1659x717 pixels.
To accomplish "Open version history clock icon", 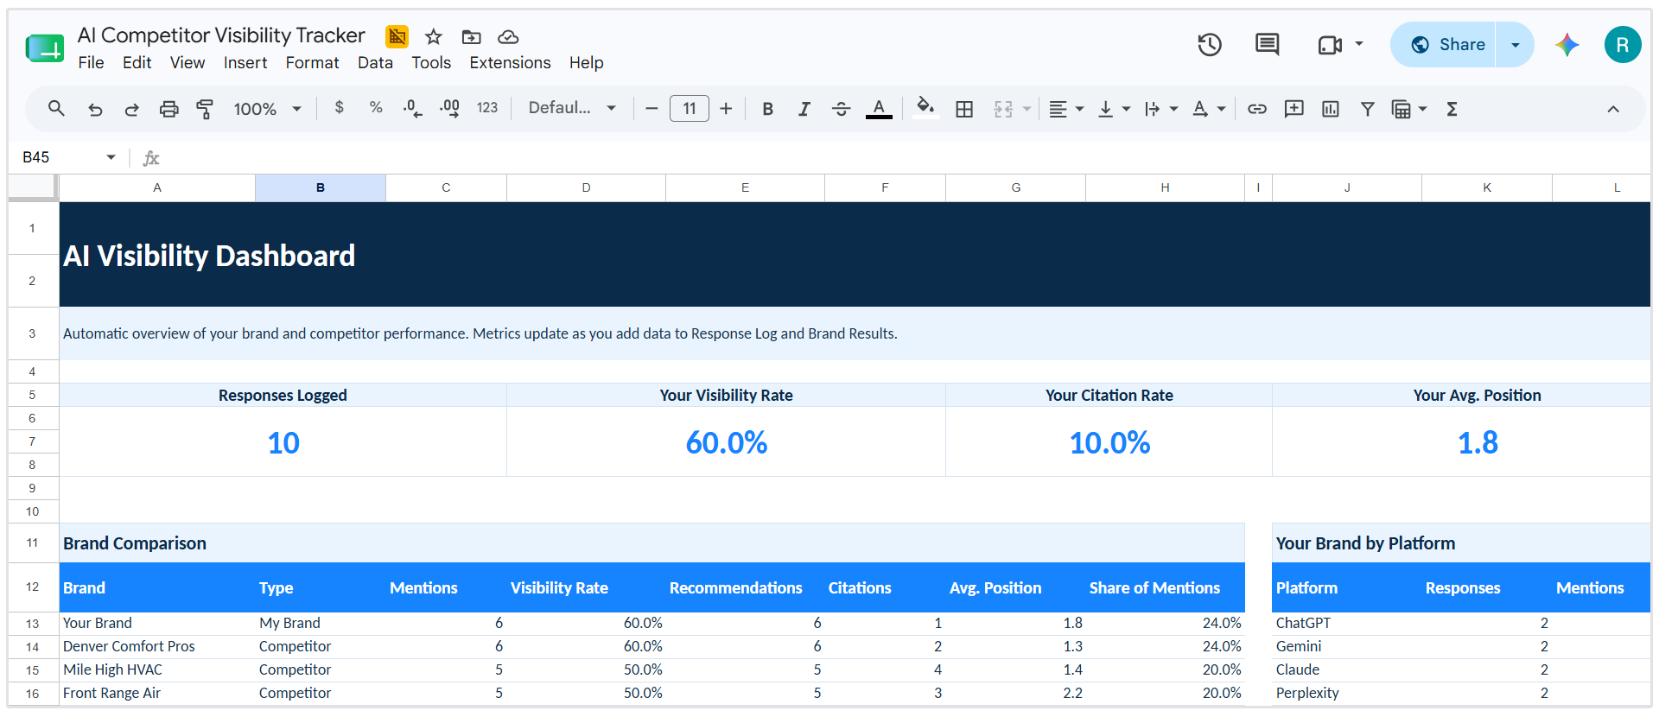I will 1210,45.
